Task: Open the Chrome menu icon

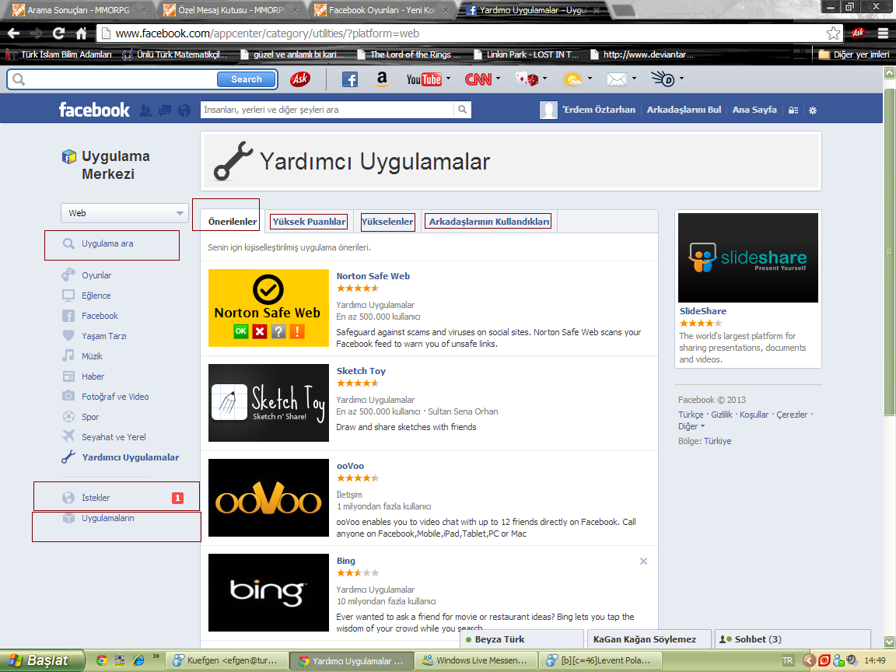Action: [x=883, y=33]
